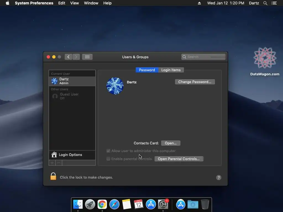Click the date and time in menu bar
283x212 pixels.
click(x=226, y=3)
